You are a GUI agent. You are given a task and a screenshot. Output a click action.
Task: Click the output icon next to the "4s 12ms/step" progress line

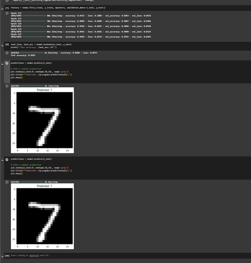(x=7, y=86)
